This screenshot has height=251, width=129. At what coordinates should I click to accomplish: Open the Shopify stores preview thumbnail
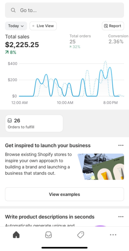101,167
